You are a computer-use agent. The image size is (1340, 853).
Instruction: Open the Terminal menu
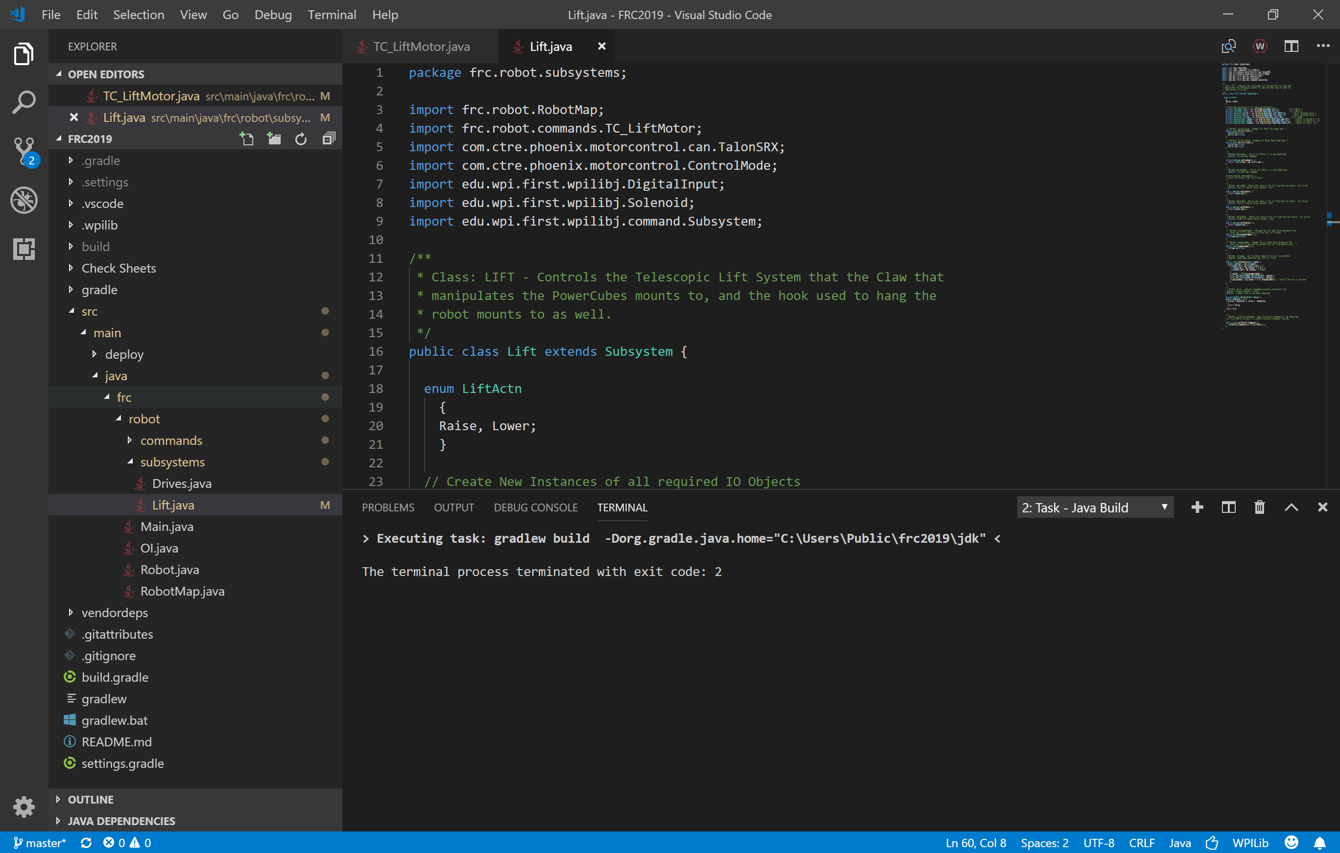pyautogui.click(x=332, y=15)
